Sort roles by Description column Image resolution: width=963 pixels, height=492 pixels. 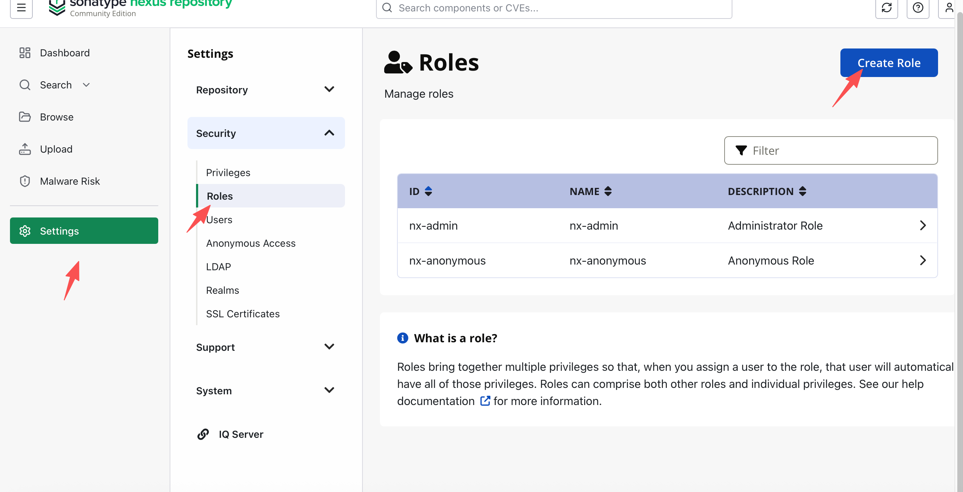coord(802,191)
